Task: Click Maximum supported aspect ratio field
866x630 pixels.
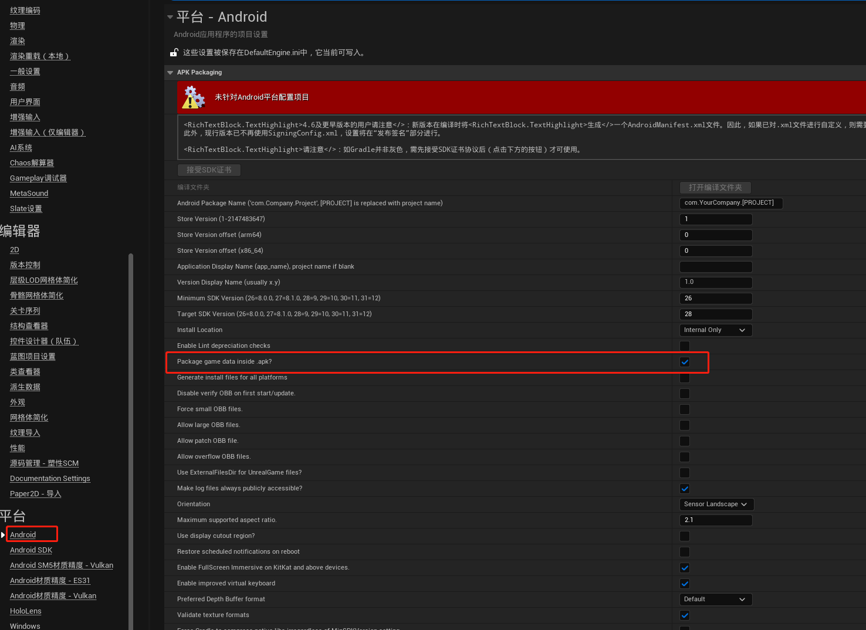Action: (x=716, y=520)
